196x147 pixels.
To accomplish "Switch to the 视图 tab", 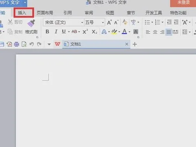I will 110,13.
